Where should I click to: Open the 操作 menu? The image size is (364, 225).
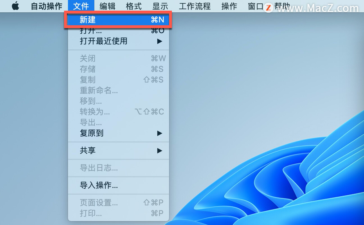229,6
